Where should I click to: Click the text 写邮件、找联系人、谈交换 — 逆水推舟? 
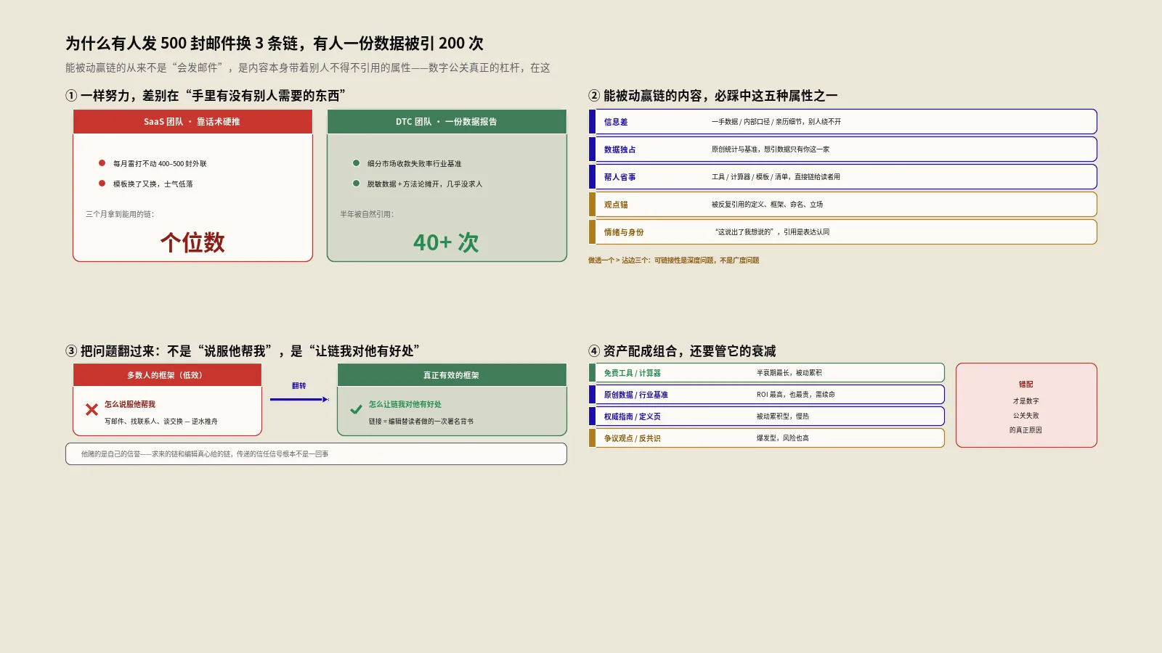pos(161,422)
